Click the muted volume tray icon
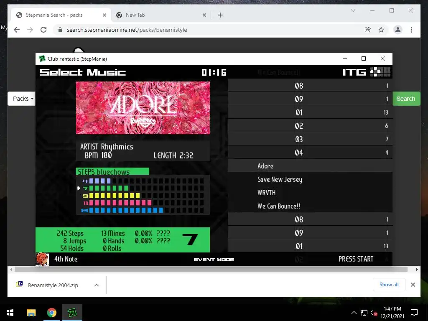Viewport: 428px width, 321px height. coord(374,313)
